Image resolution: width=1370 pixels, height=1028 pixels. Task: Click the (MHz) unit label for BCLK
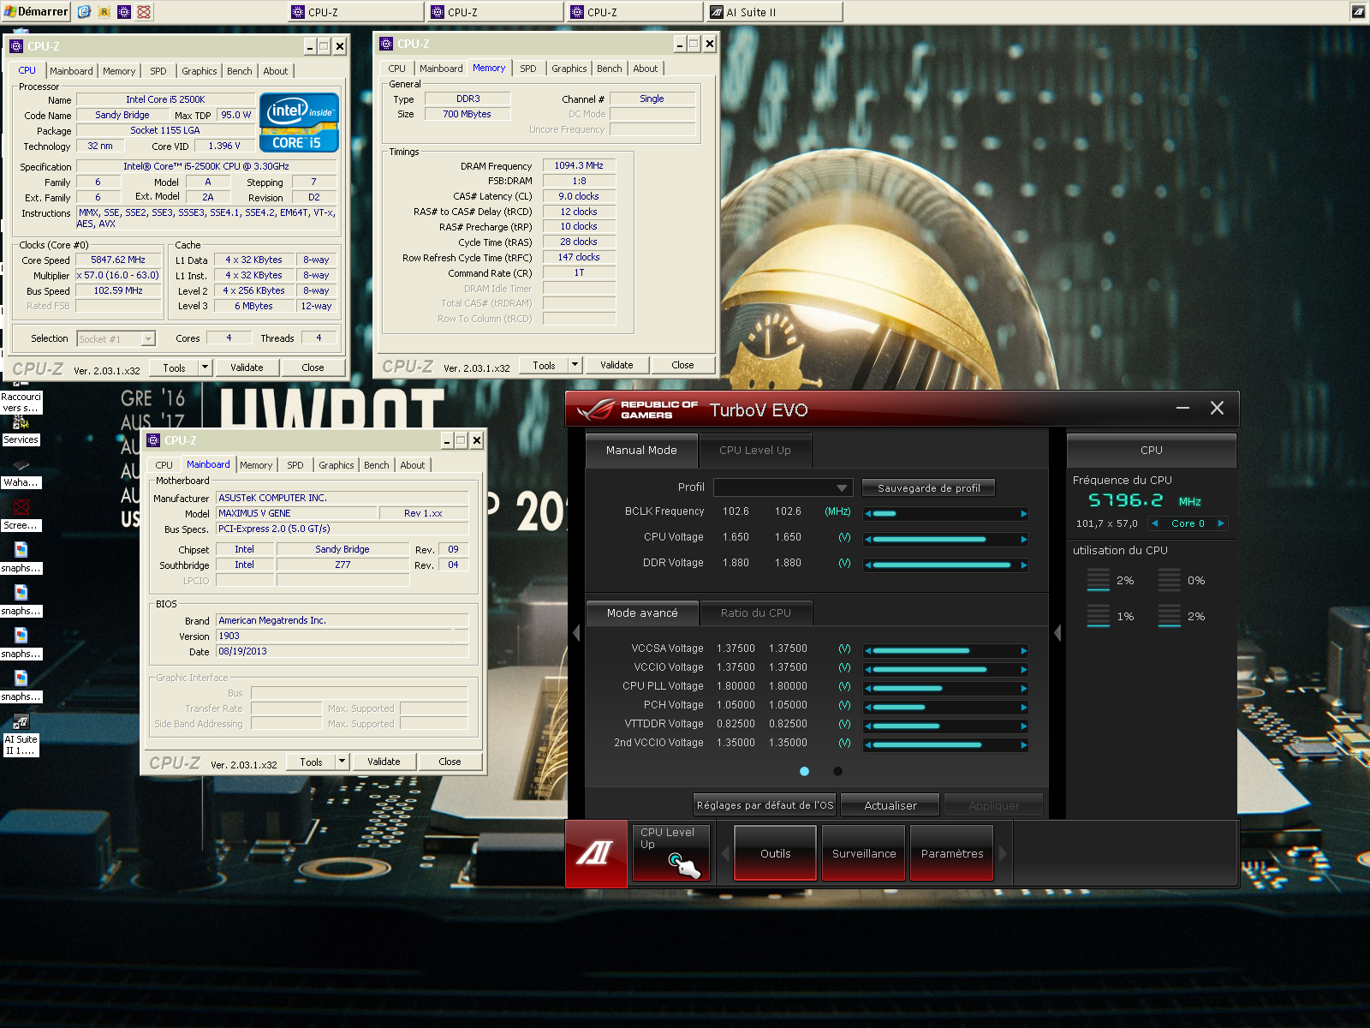[x=837, y=512]
